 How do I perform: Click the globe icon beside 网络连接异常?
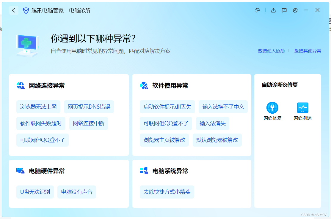pos(21,85)
